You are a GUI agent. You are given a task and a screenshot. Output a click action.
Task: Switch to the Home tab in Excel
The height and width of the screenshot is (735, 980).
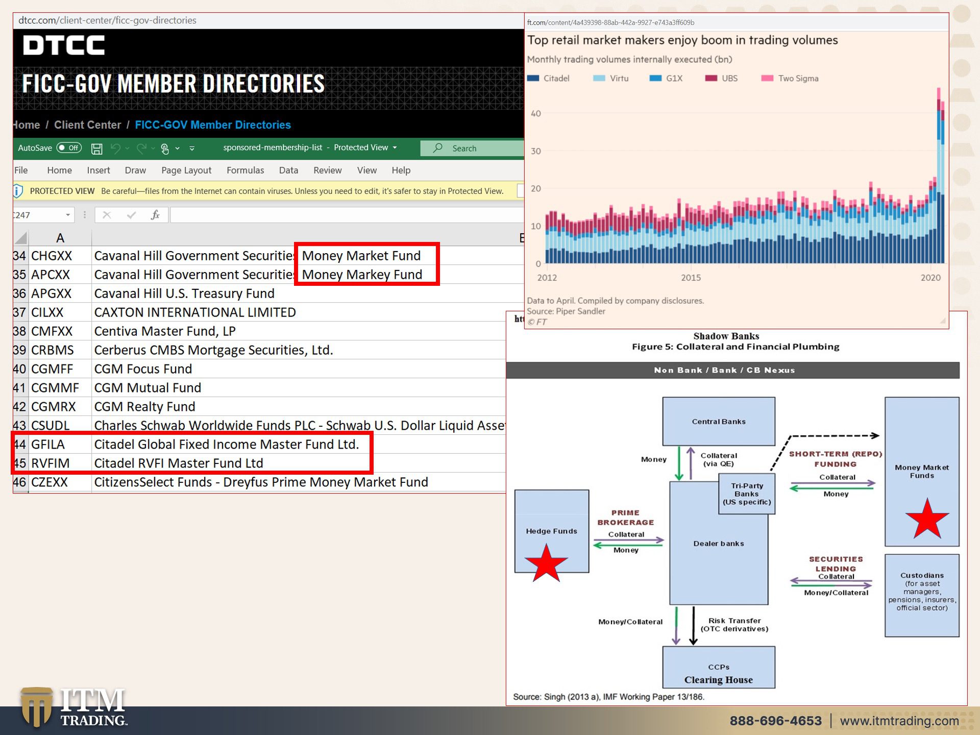59,170
